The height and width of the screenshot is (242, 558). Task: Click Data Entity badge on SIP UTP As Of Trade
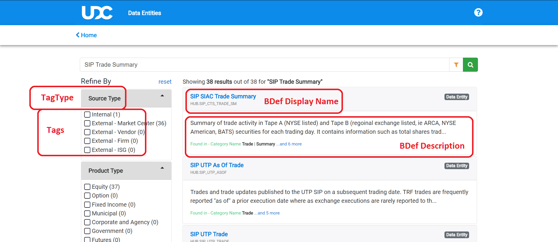pyautogui.click(x=456, y=166)
